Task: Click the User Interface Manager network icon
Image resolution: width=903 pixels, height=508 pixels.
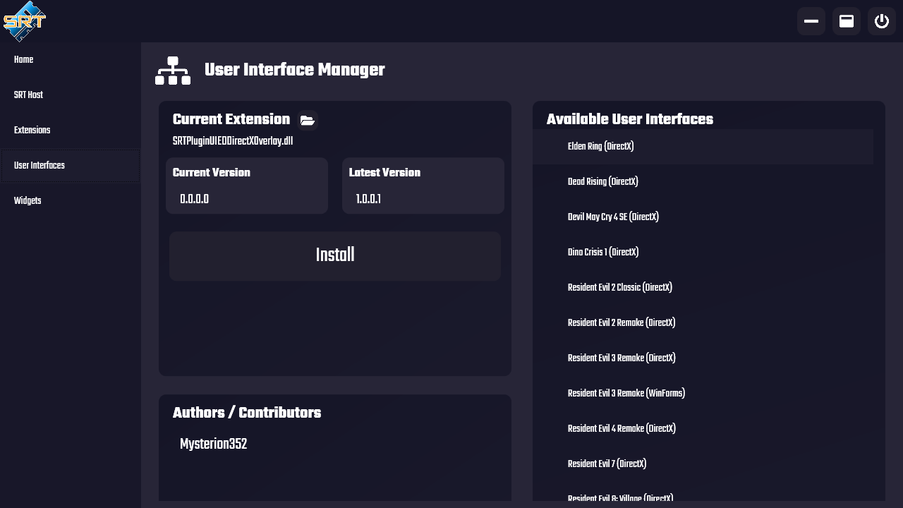Action: pos(173,71)
